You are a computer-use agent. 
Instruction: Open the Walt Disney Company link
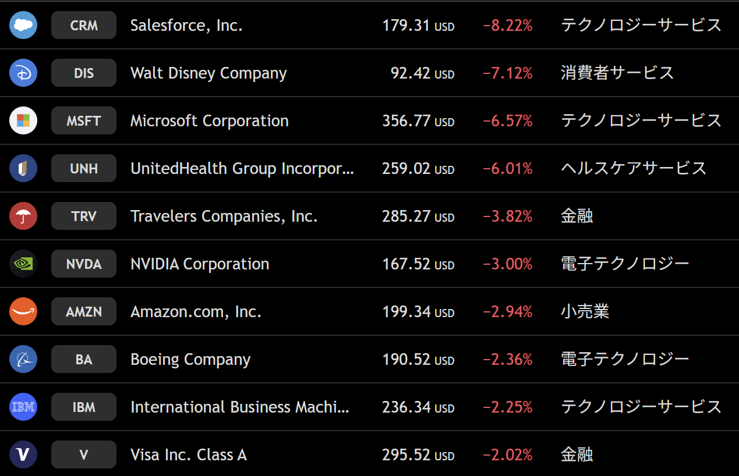(208, 73)
